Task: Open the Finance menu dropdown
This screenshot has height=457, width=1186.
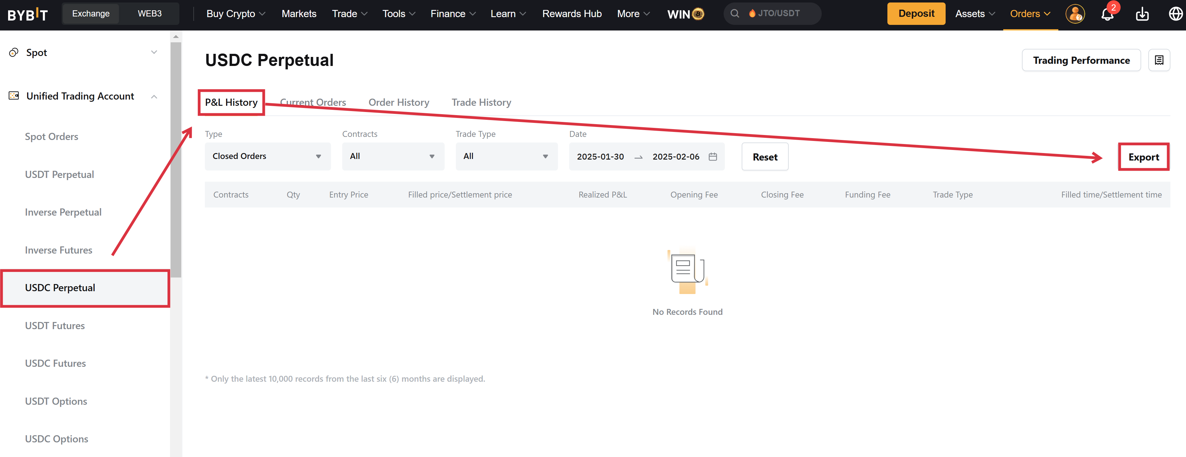Action: click(453, 14)
